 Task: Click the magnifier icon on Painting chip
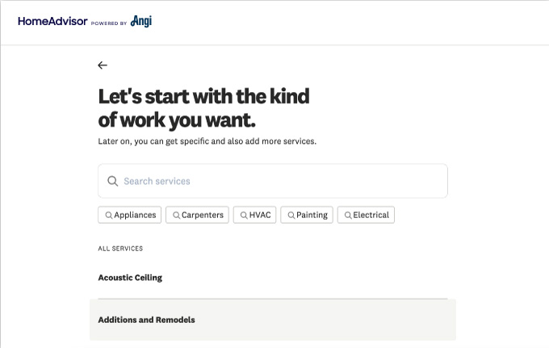point(291,216)
